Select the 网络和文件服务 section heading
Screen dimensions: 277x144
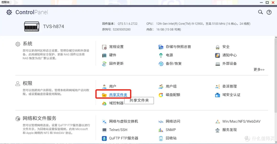[x=39, y=118]
